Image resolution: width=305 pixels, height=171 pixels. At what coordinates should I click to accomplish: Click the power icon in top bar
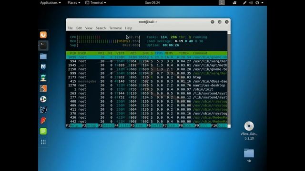257,3
